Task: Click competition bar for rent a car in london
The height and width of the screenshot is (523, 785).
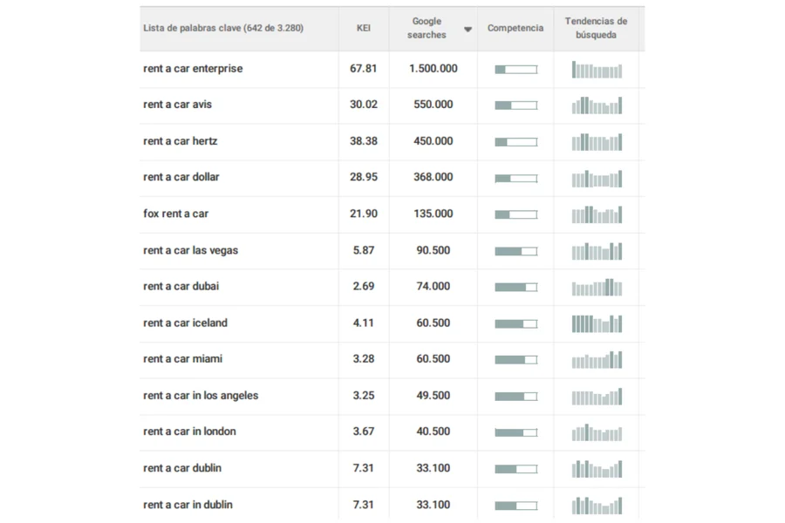Action: pyautogui.click(x=515, y=432)
